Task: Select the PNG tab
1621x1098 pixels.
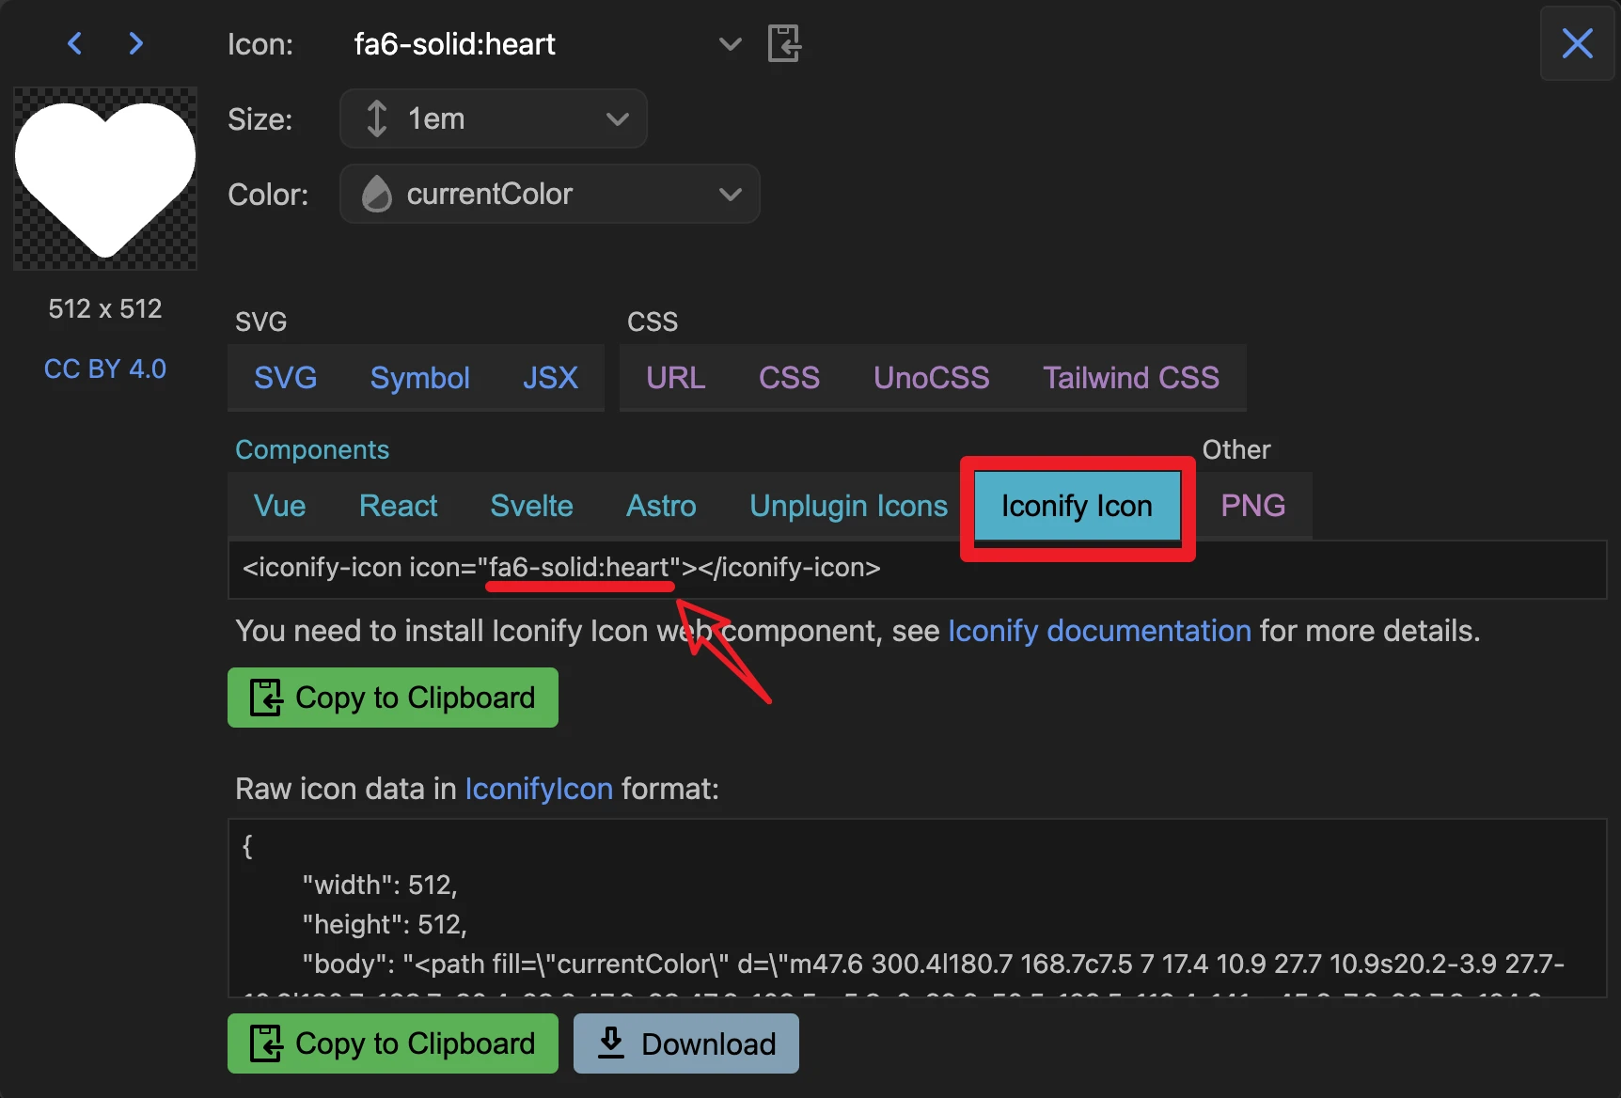Action: [1252, 506]
